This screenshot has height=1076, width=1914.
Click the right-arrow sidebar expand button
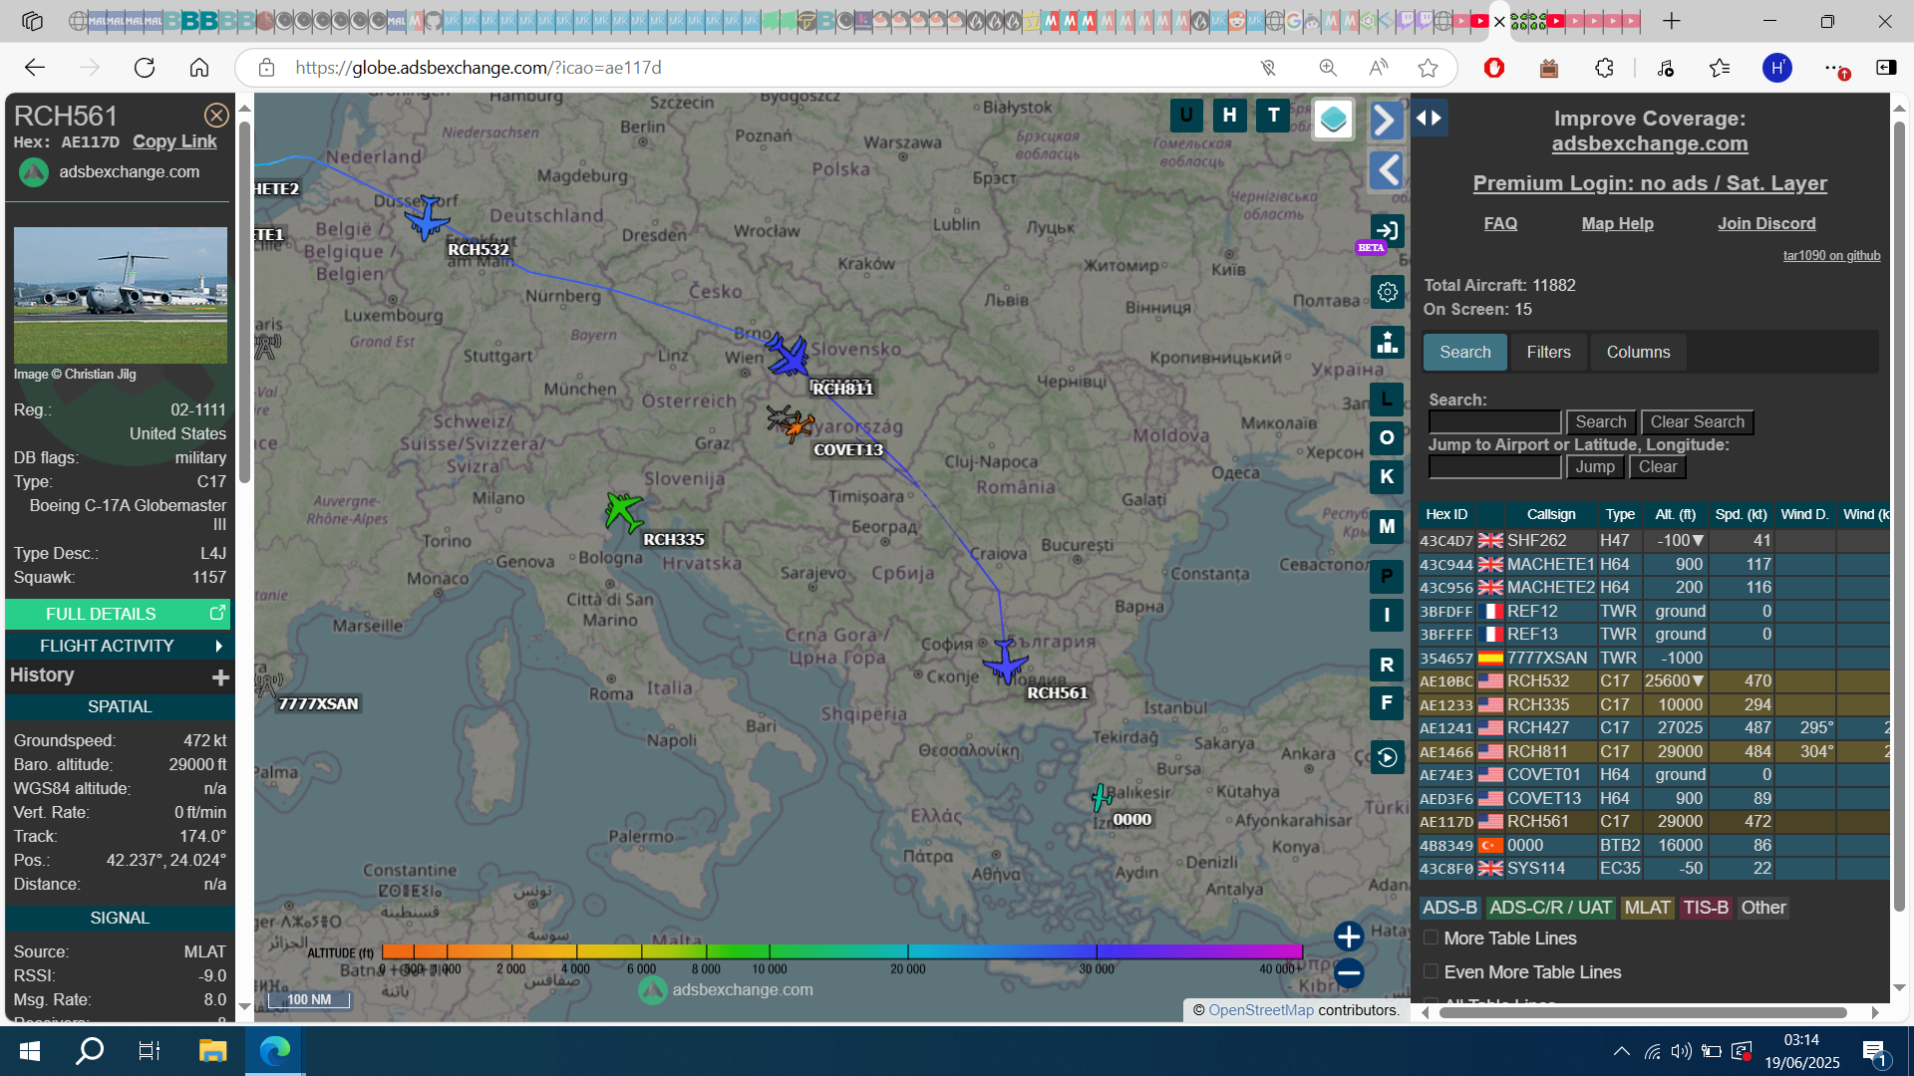coord(1387,121)
